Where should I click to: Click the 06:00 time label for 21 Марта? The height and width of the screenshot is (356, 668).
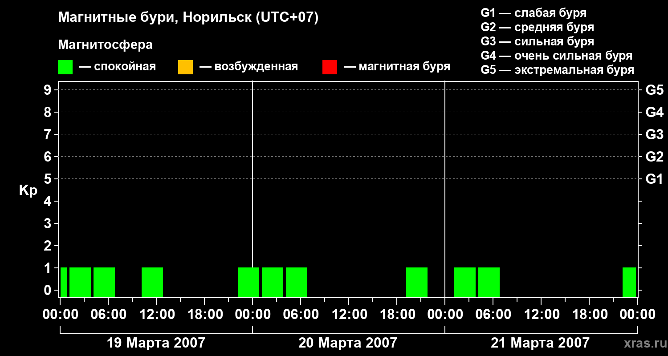pos(493,315)
